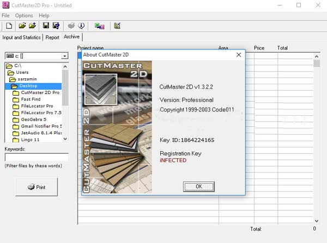Click the CutMaster 2D v1.3.2.2 version text

(186, 87)
